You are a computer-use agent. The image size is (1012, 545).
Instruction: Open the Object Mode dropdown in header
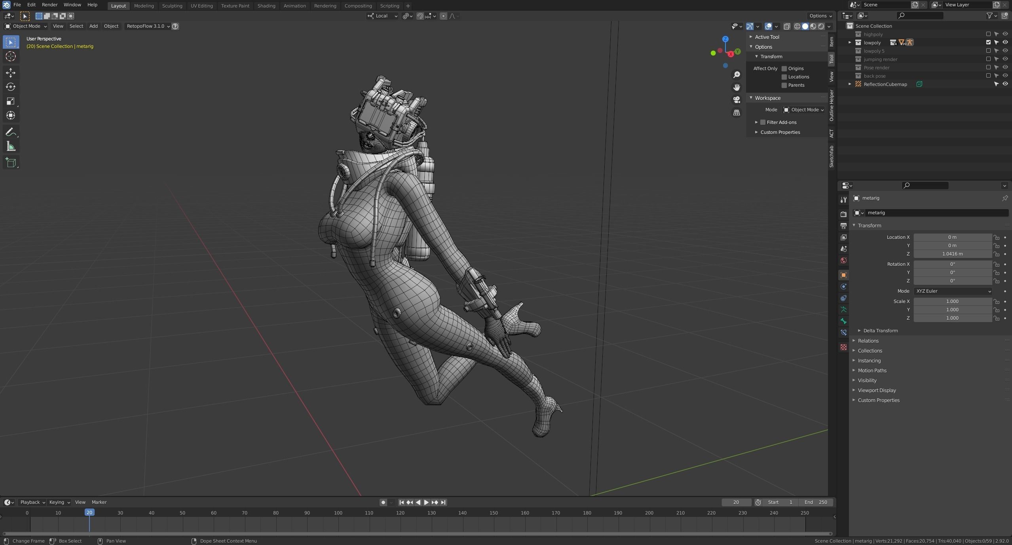tap(26, 26)
